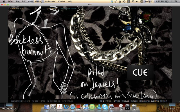Click the SCREENSAVER footer link

tap(144, 101)
